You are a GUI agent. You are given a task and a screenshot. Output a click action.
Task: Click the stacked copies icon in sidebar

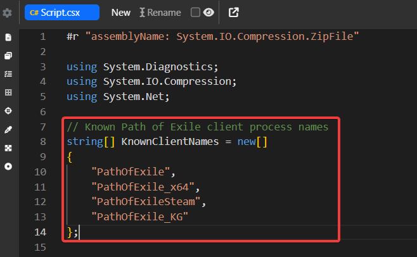point(8,56)
